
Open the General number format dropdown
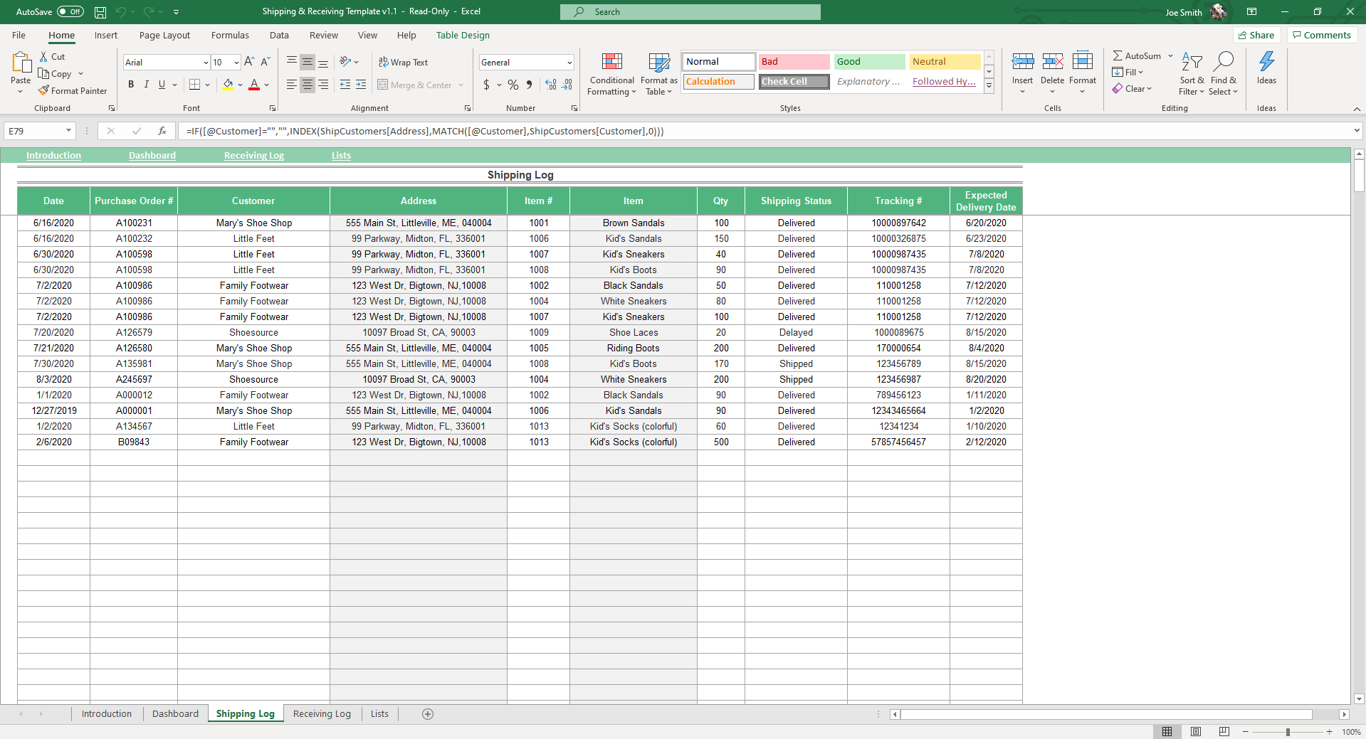[569, 62]
